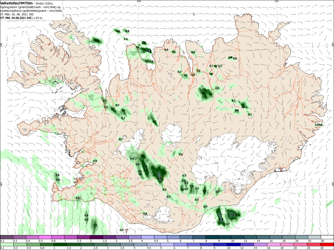This screenshot has height=250, width=334.
Task: Click the valid time VT: Mið. 04.08.2021 04Z
Action: [x=16, y=18]
